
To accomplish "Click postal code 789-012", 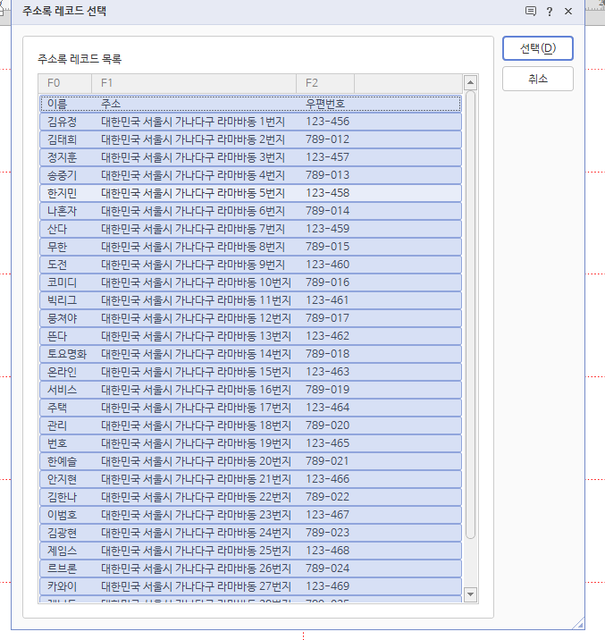I will [x=328, y=139].
